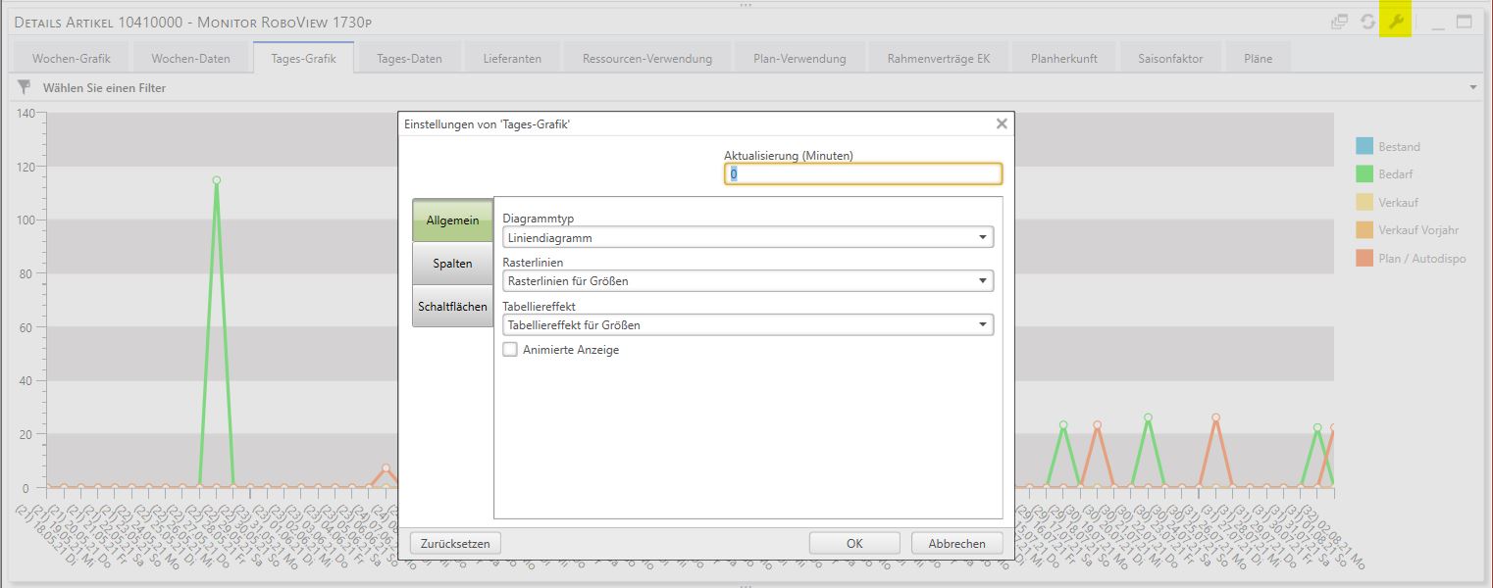Toggle Plan / Autodispo legend entry
This screenshot has height=588, width=1493.
tap(1410, 258)
